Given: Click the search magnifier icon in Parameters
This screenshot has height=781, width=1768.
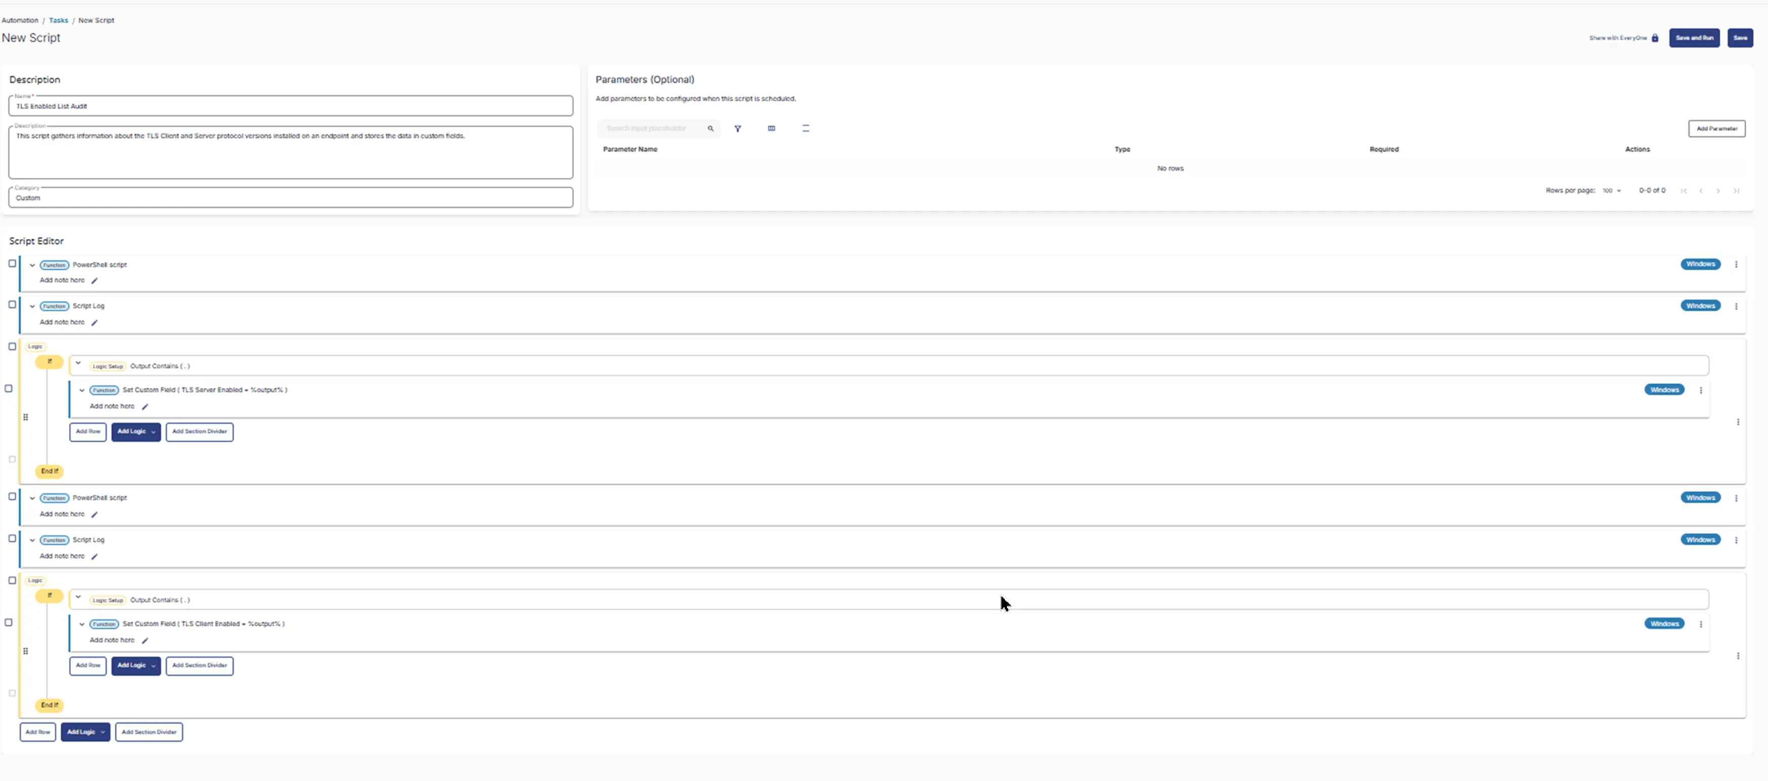Looking at the screenshot, I should (x=710, y=128).
